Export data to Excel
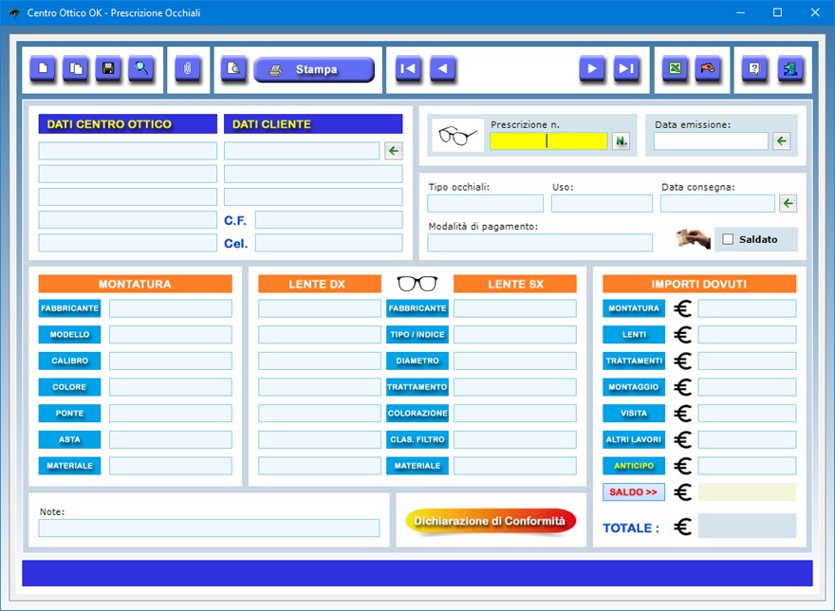835x611 pixels. coord(675,68)
